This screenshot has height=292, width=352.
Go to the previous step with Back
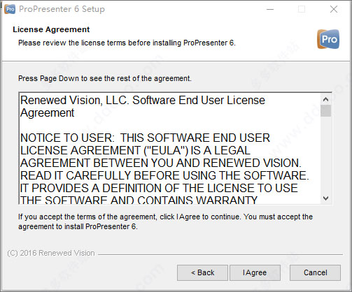point(202,272)
